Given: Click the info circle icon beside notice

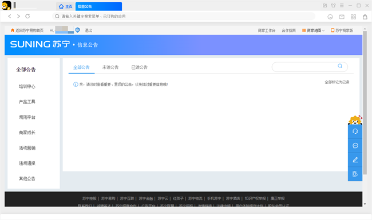Looking at the screenshot, I should (76, 85).
